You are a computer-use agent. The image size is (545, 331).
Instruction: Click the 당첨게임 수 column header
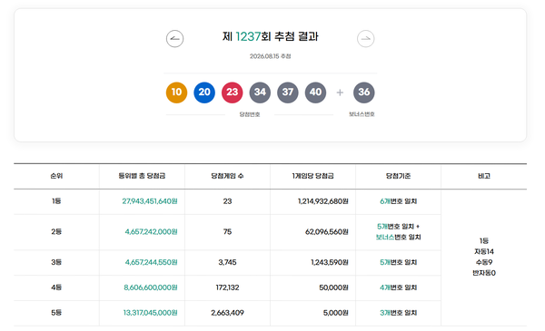coord(227,176)
